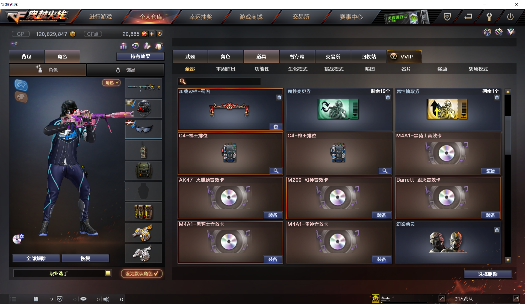This screenshot has width=525, height=304.
Task: Toggle 设为默认角色 check button
Action: (x=142, y=274)
